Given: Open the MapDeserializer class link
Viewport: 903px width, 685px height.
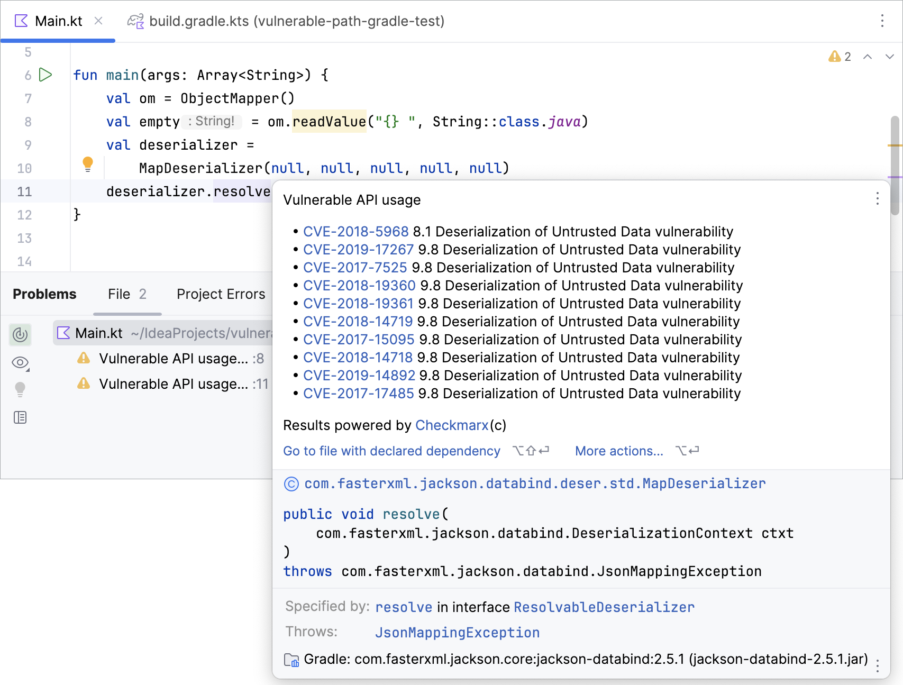Looking at the screenshot, I should pos(535,483).
